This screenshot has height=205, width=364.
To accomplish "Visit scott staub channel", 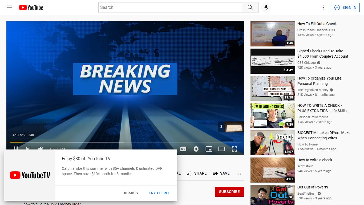I will pyautogui.click(x=305, y=166).
